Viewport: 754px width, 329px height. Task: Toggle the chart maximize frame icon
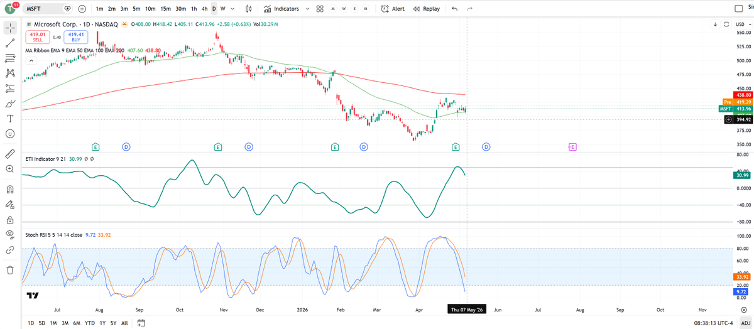(x=726, y=24)
